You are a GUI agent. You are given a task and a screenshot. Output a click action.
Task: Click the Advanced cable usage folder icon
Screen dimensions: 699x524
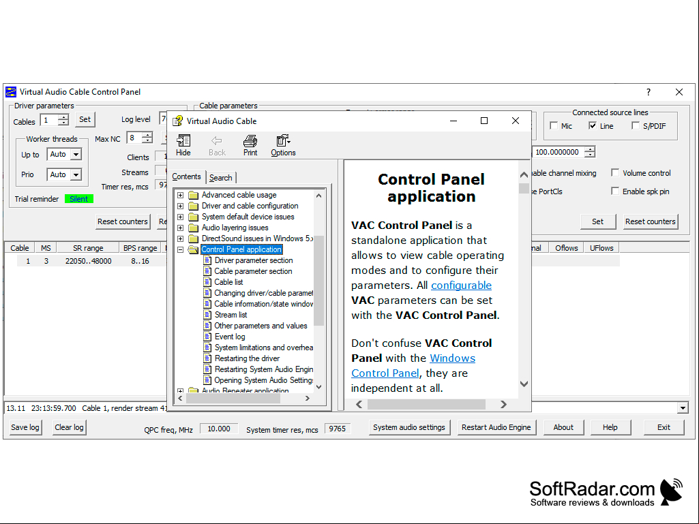pyautogui.click(x=193, y=195)
